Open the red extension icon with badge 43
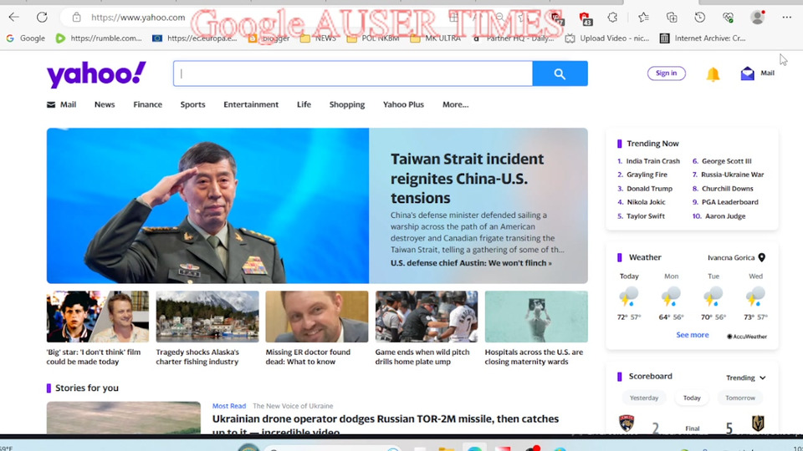Viewport: 803px width, 451px height. (585, 18)
